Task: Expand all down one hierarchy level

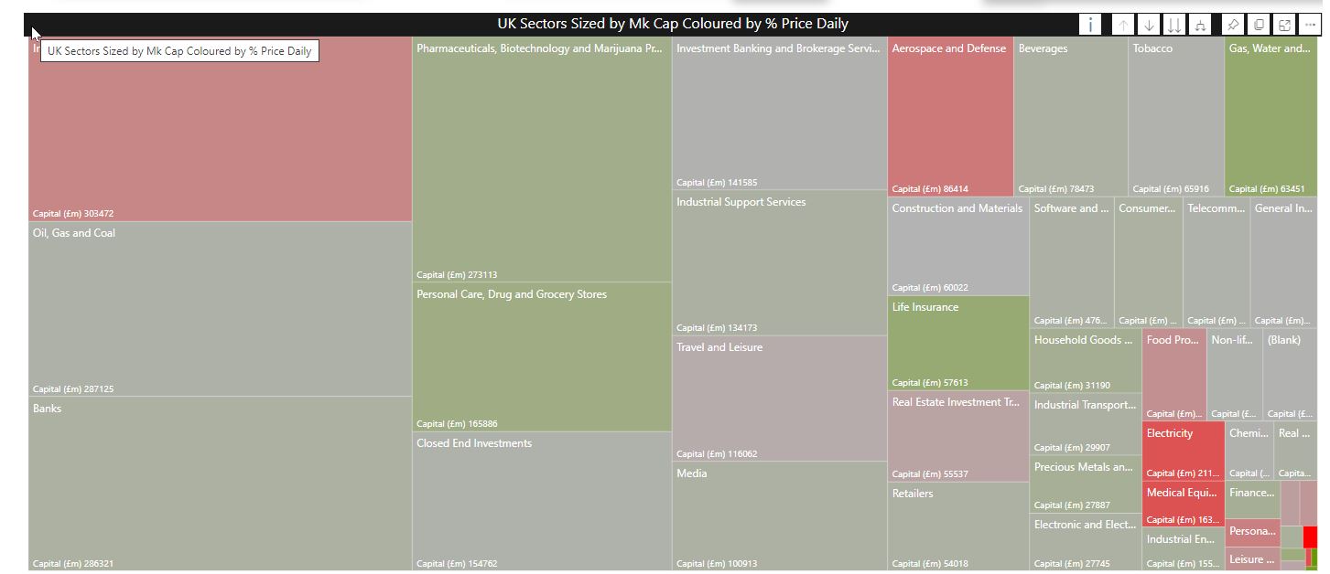Action: 1201,25
